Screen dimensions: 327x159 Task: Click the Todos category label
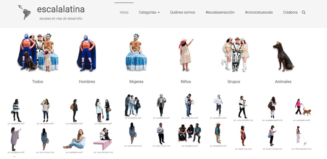(x=37, y=82)
